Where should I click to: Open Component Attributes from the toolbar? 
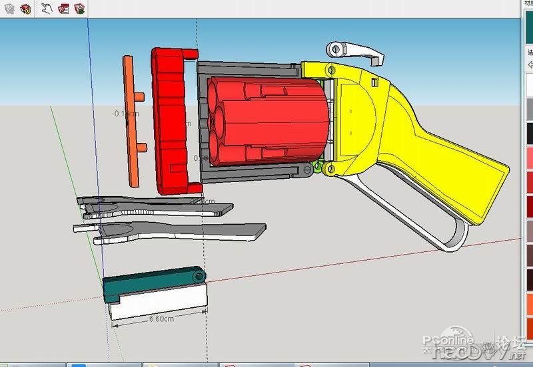79,9
